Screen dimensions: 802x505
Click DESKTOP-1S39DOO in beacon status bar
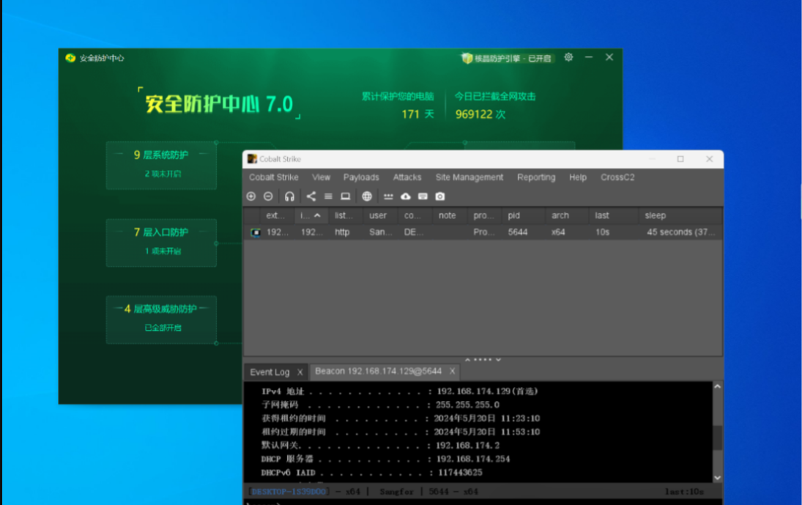(x=289, y=492)
